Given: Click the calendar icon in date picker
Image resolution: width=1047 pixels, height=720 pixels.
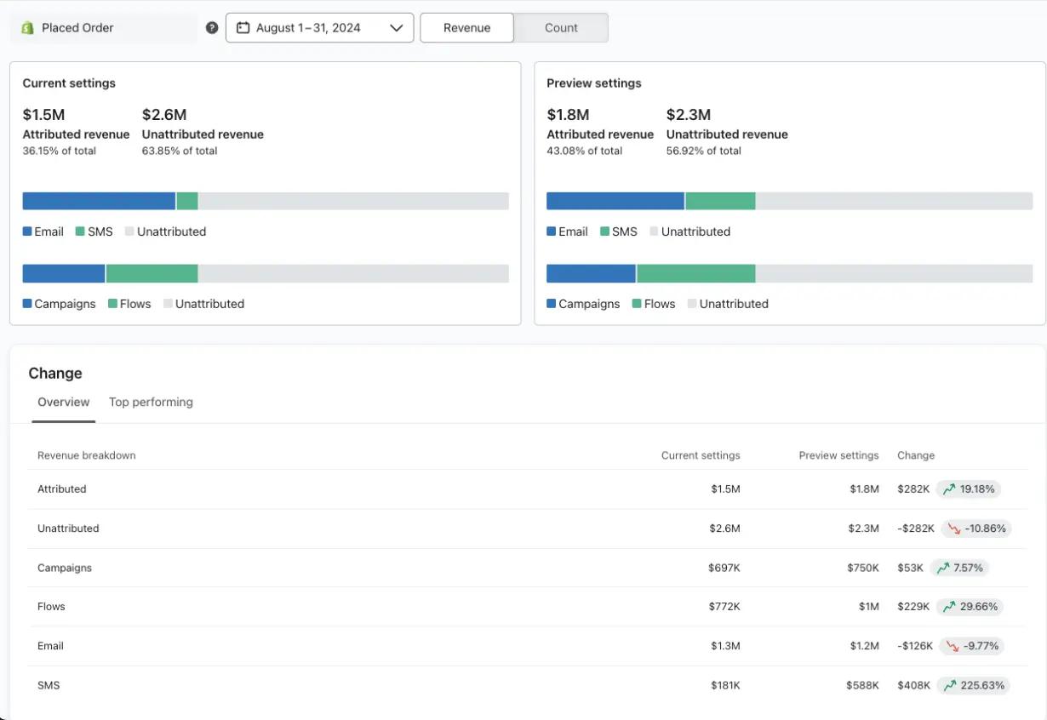Looking at the screenshot, I should click(x=243, y=28).
